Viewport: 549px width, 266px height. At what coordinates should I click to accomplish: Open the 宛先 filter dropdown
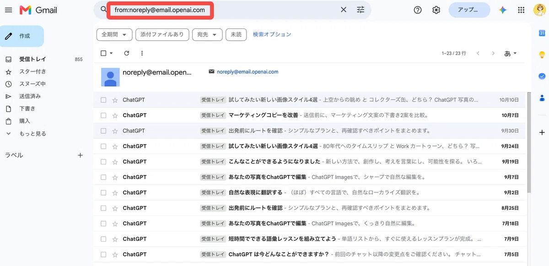(207, 34)
